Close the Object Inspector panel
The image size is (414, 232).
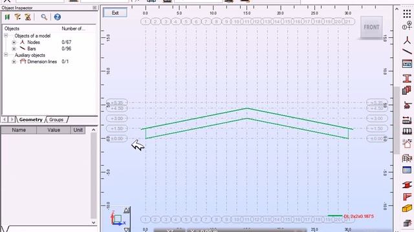click(x=94, y=8)
